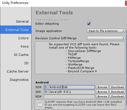This screenshot has width=127, height=110.
Task: Close the Unity Preferences window
Action: point(126,3)
